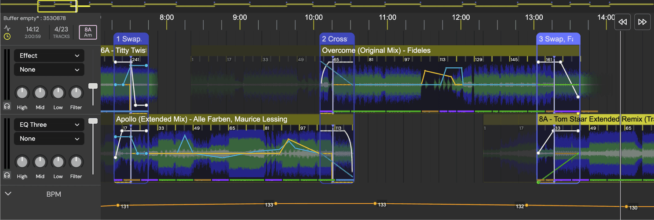Toggle headphone cue on the top deck
Viewport: 654px width, 220px height.
click(x=7, y=106)
